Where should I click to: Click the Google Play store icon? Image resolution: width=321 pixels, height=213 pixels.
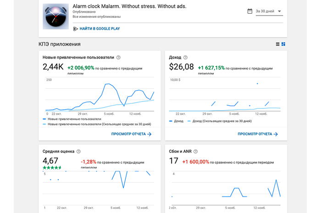(x=75, y=29)
